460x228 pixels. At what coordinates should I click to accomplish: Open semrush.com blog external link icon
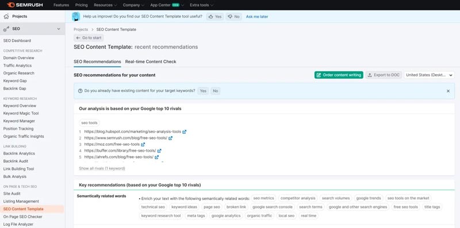170,138
